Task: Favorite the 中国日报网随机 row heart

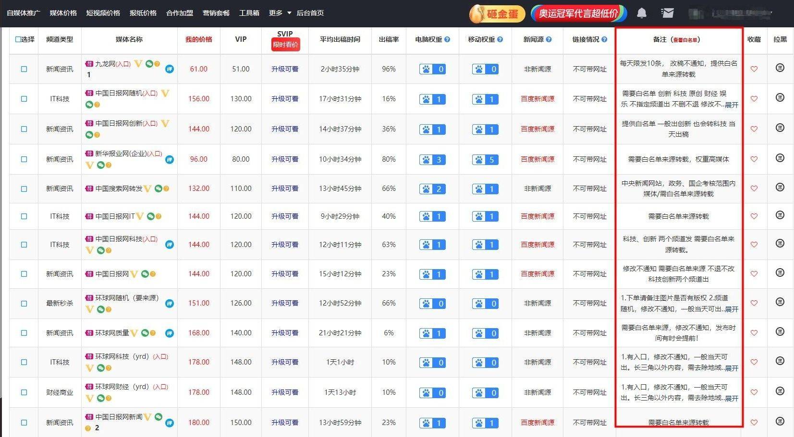Action: 754,99
